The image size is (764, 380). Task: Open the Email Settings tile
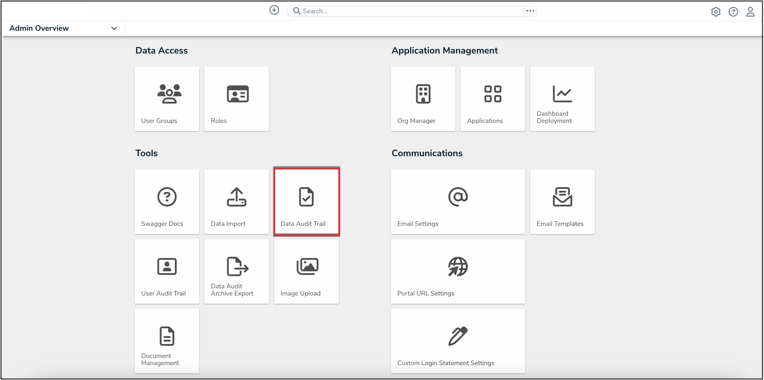pyautogui.click(x=458, y=202)
